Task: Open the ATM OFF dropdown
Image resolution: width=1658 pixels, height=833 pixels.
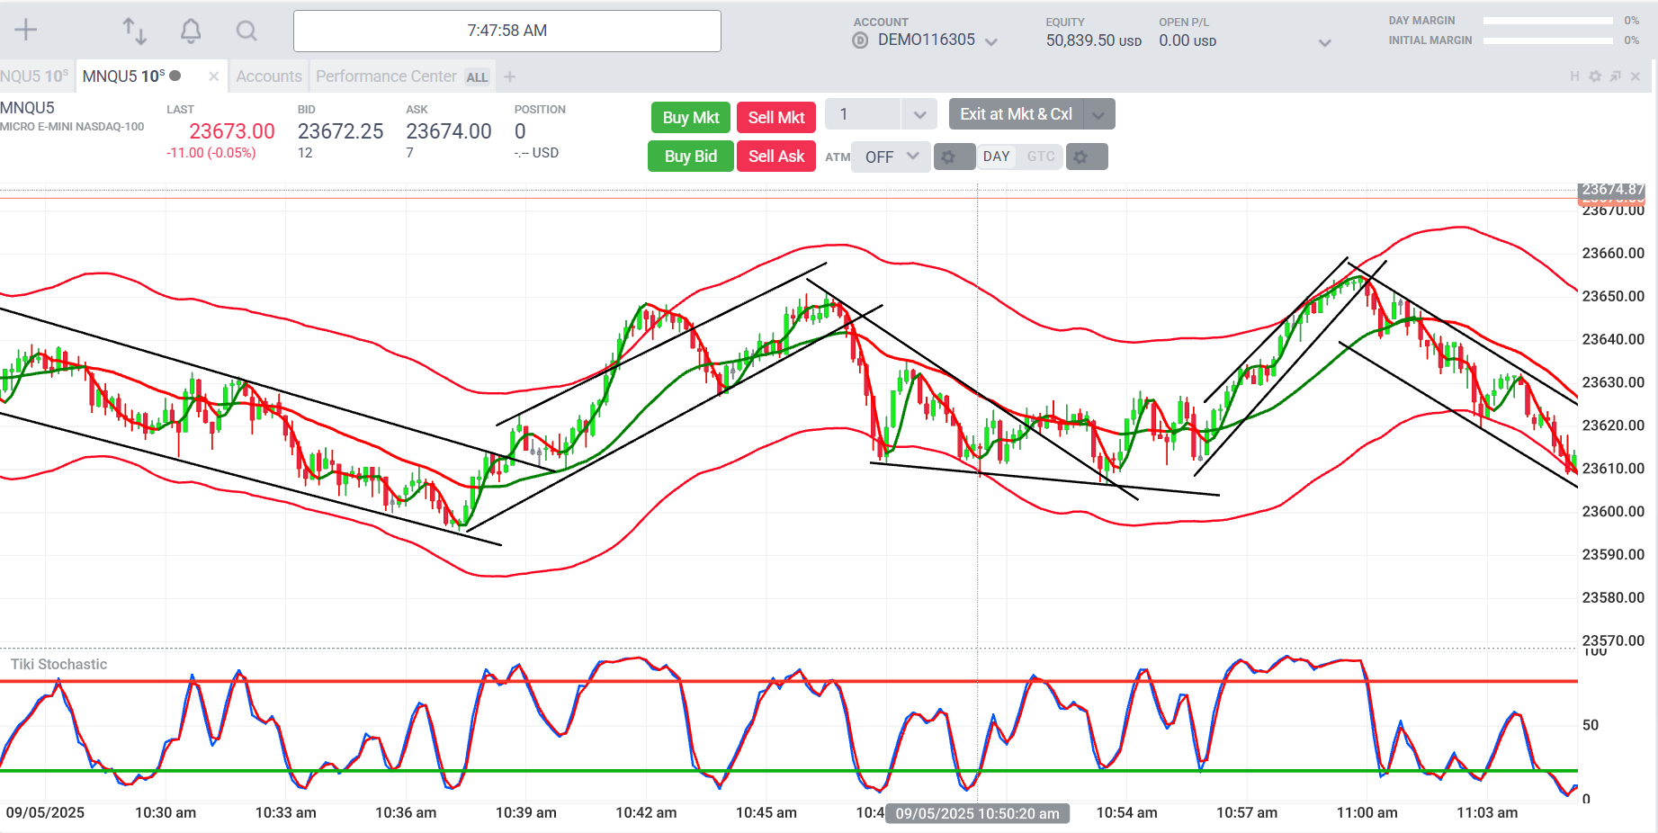Action: point(891,157)
